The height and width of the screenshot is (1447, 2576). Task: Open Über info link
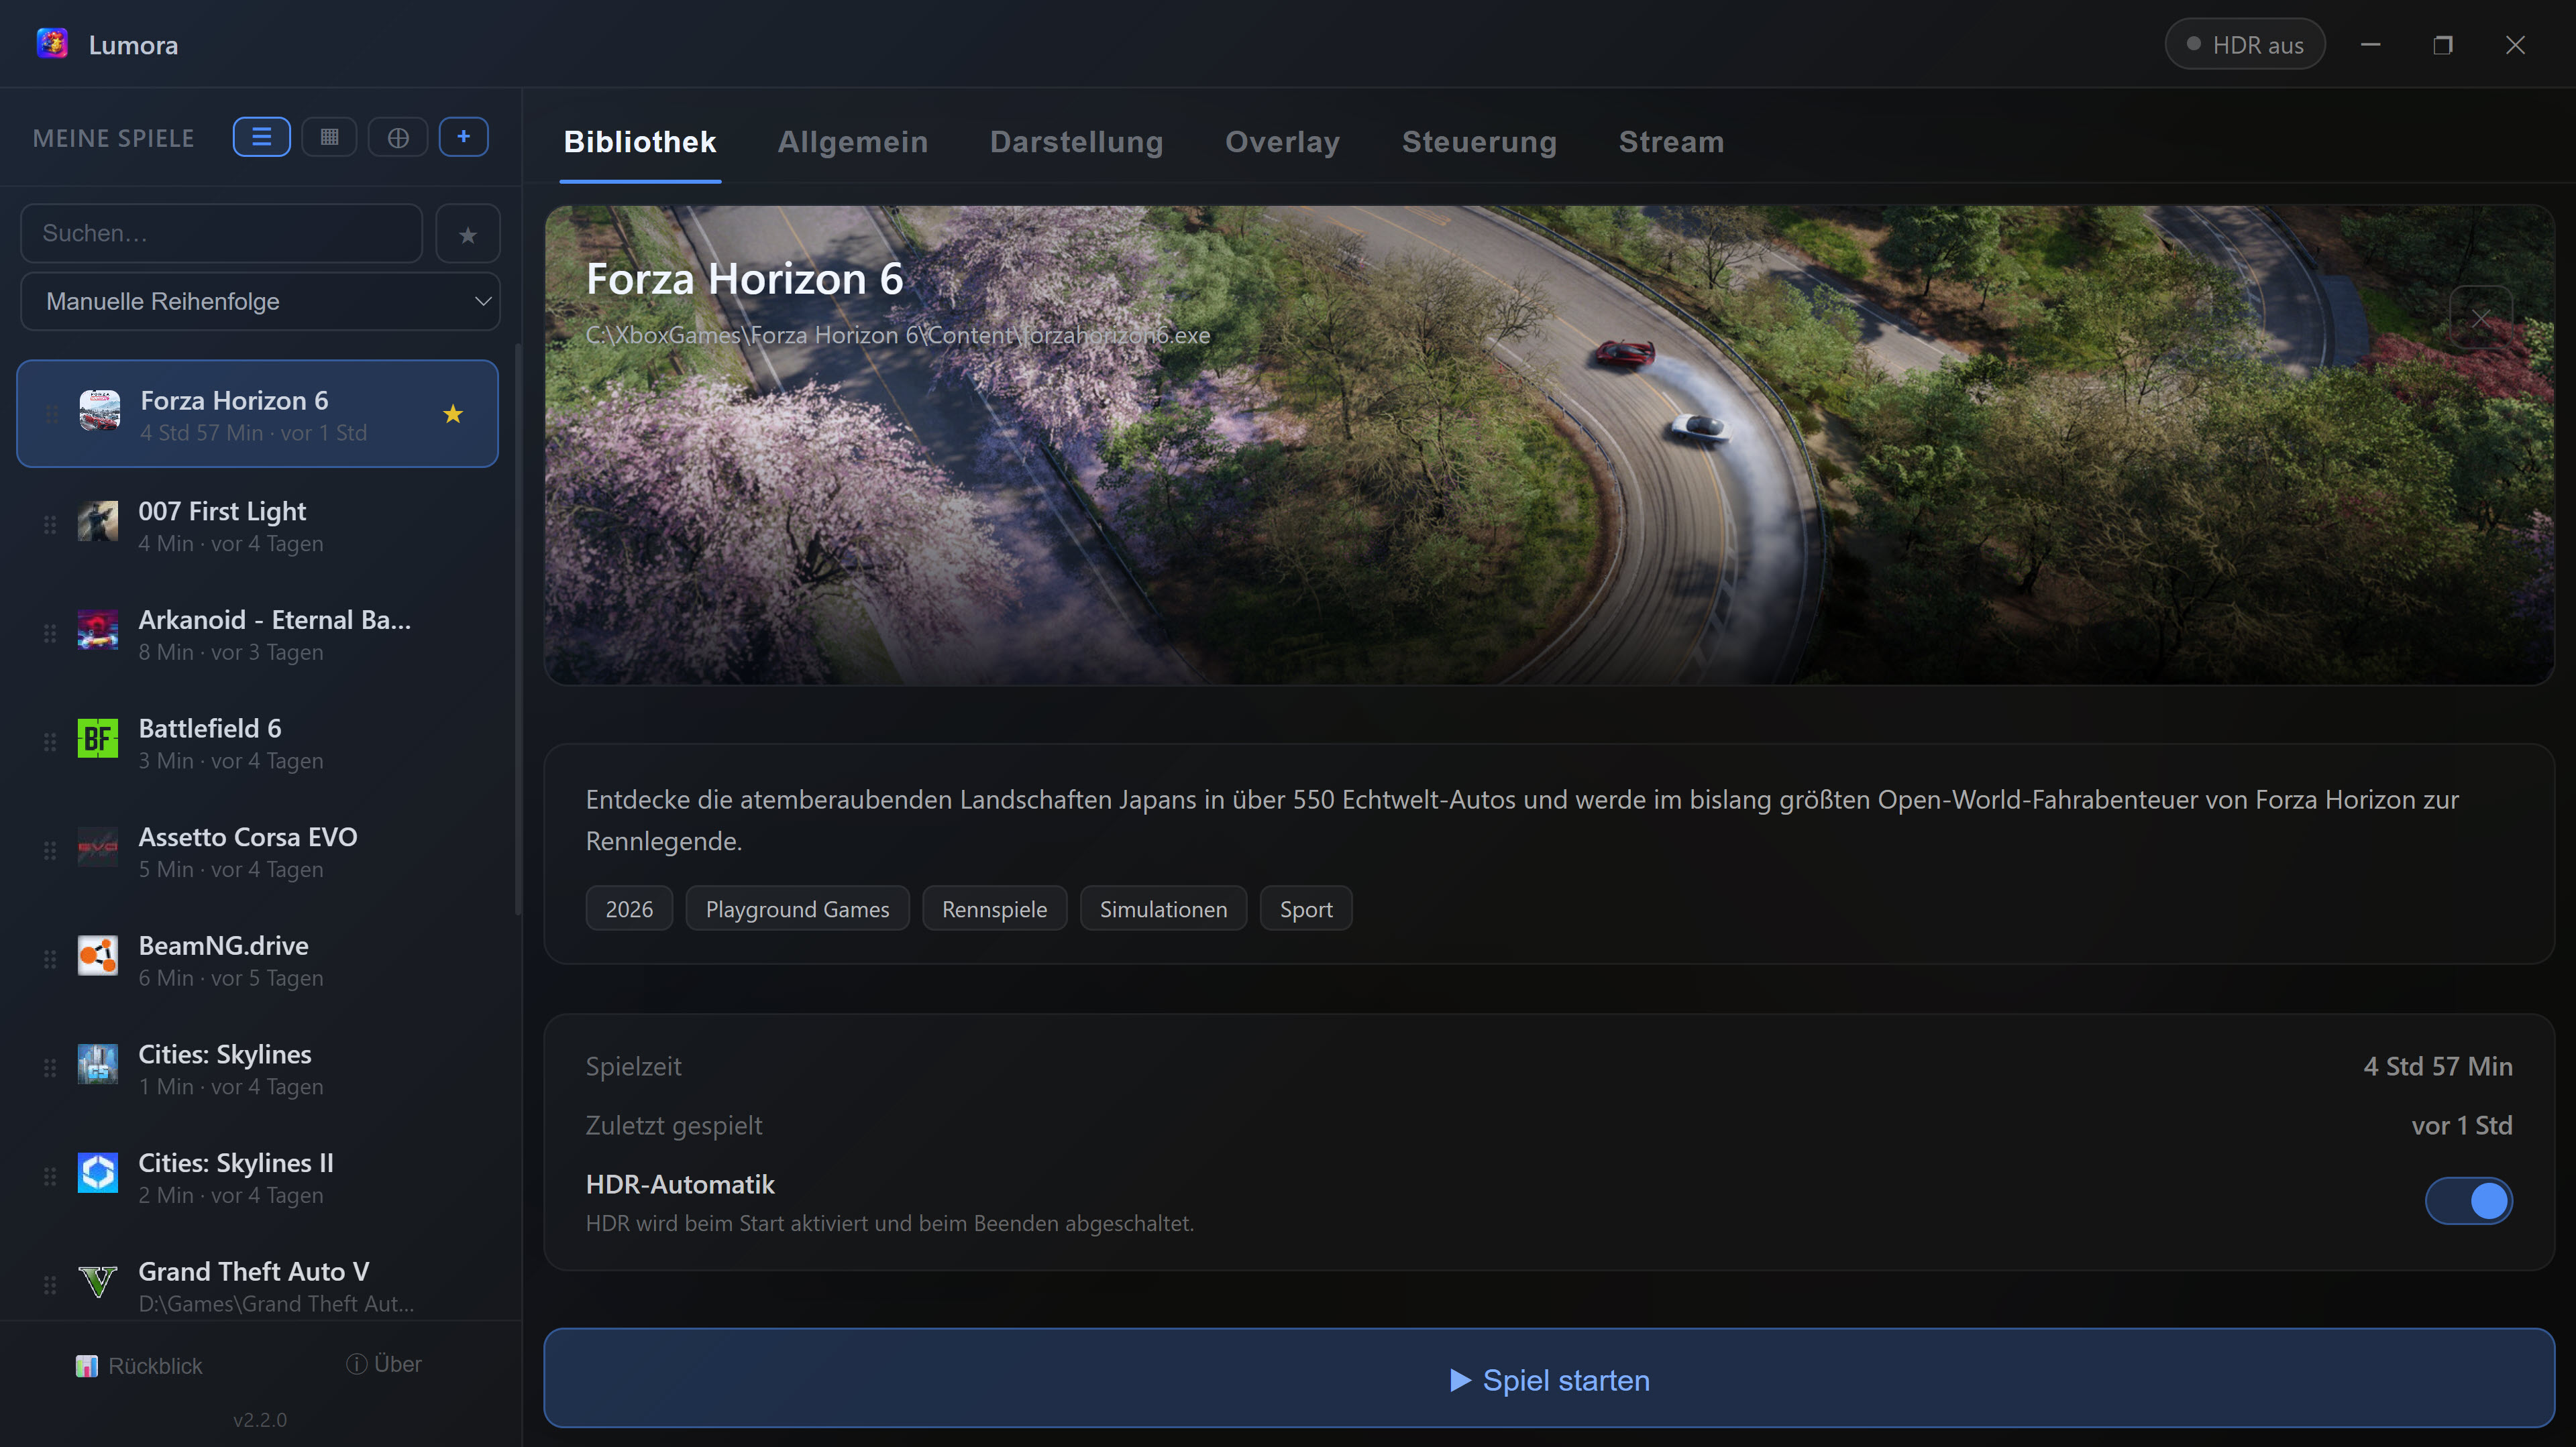click(x=384, y=1364)
